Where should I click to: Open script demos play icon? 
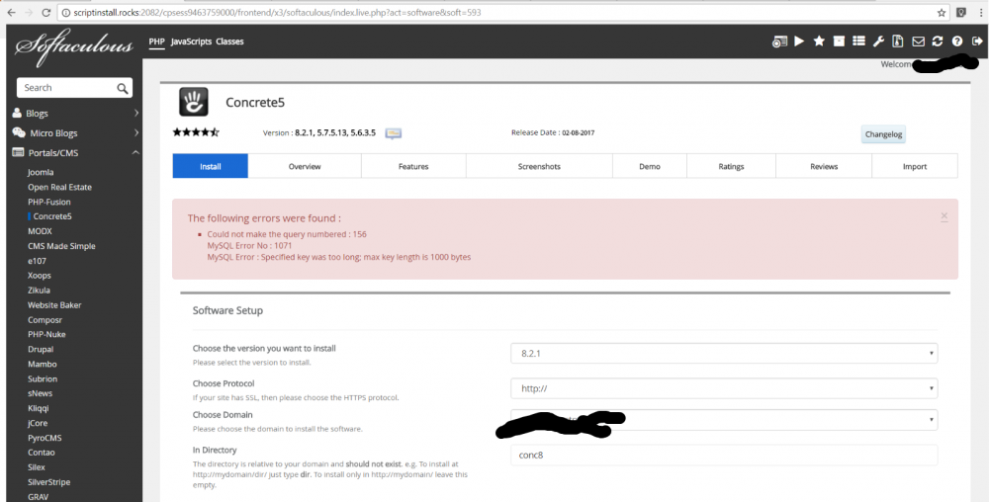pos(799,42)
